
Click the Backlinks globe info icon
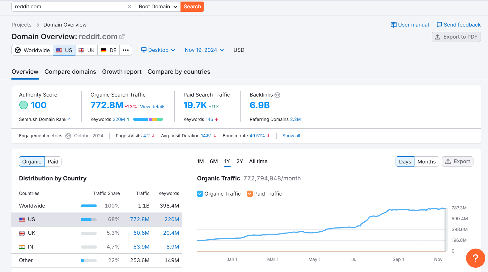(x=278, y=95)
